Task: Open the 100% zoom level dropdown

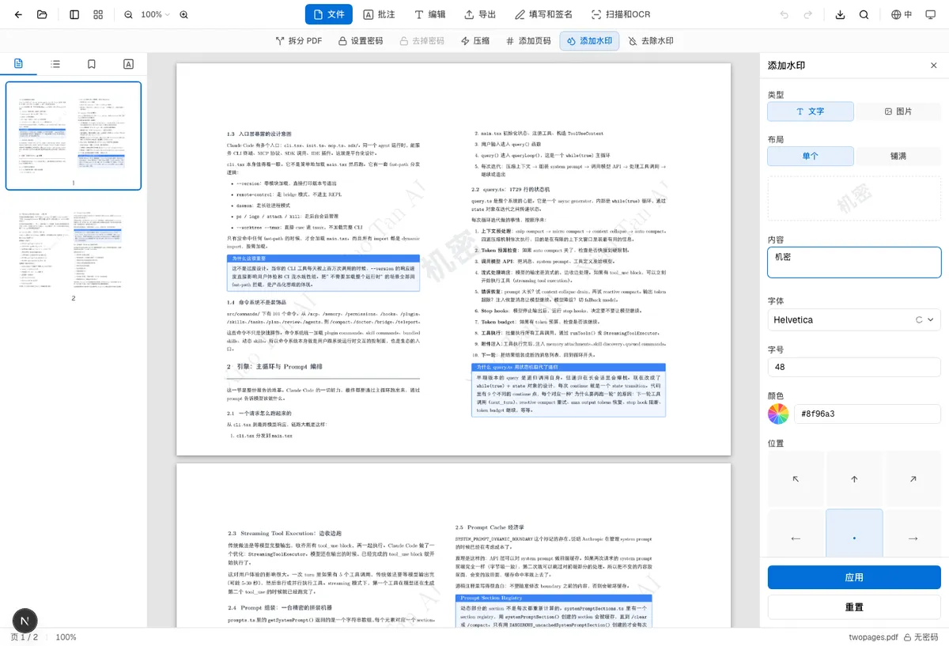Action: click(156, 14)
